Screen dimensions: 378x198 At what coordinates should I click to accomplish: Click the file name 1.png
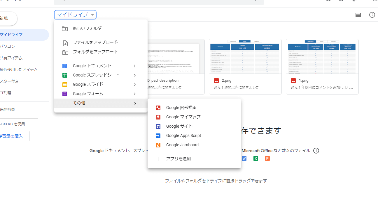click(x=303, y=81)
